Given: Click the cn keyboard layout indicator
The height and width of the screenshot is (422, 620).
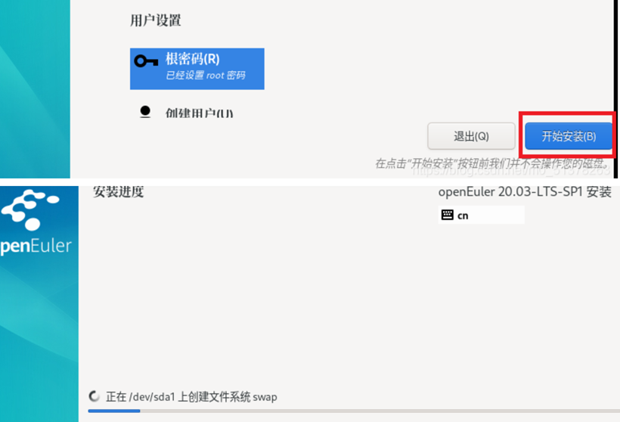Looking at the screenshot, I should [463, 216].
